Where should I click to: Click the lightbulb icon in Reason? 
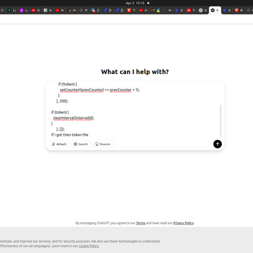pyautogui.click(x=97, y=144)
